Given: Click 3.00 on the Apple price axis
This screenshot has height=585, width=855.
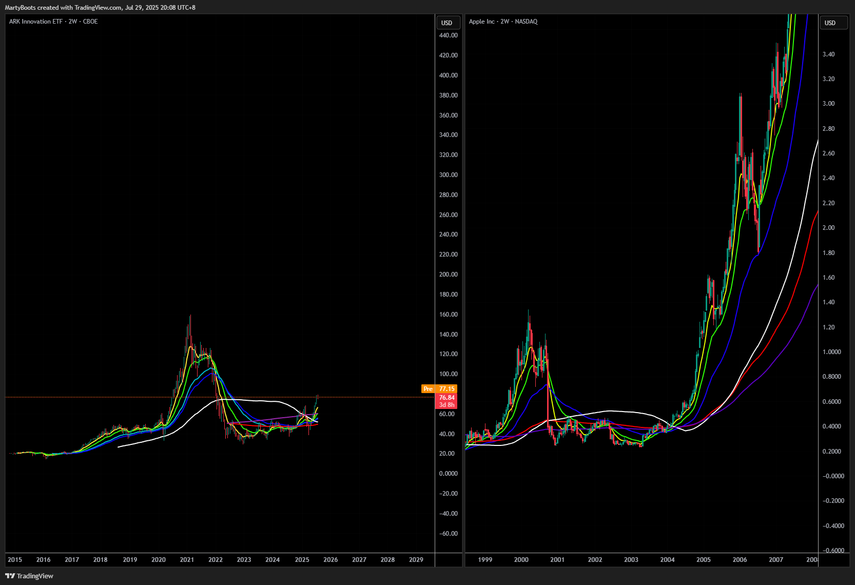Looking at the screenshot, I should click(x=828, y=104).
